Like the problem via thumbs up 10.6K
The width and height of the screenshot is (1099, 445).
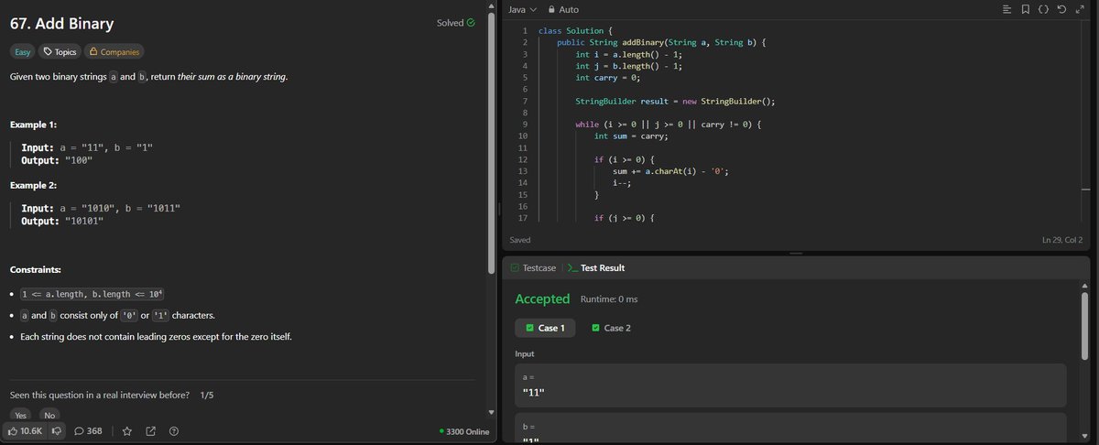point(25,430)
